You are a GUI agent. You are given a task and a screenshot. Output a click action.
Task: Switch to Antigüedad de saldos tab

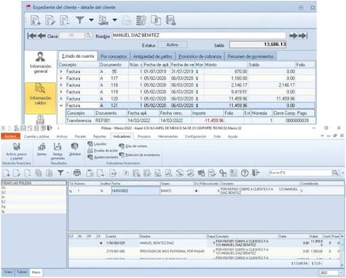pos(153,57)
